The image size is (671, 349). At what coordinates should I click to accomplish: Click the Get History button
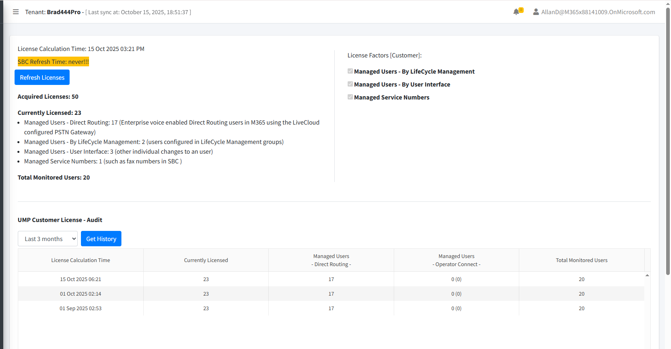(x=101, y=239)
